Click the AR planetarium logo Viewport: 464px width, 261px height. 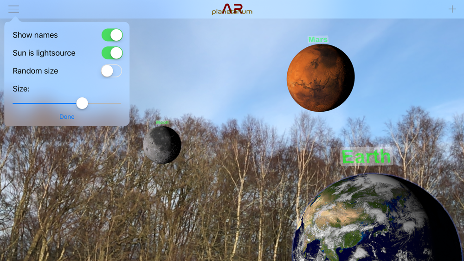click(x=232, y=9)
